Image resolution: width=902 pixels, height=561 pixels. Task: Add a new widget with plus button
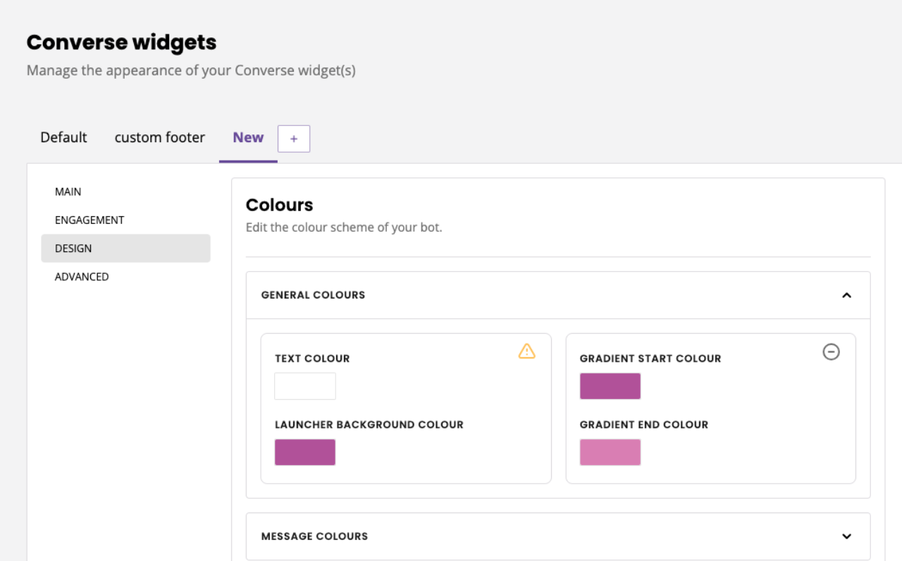pos(294,139)
